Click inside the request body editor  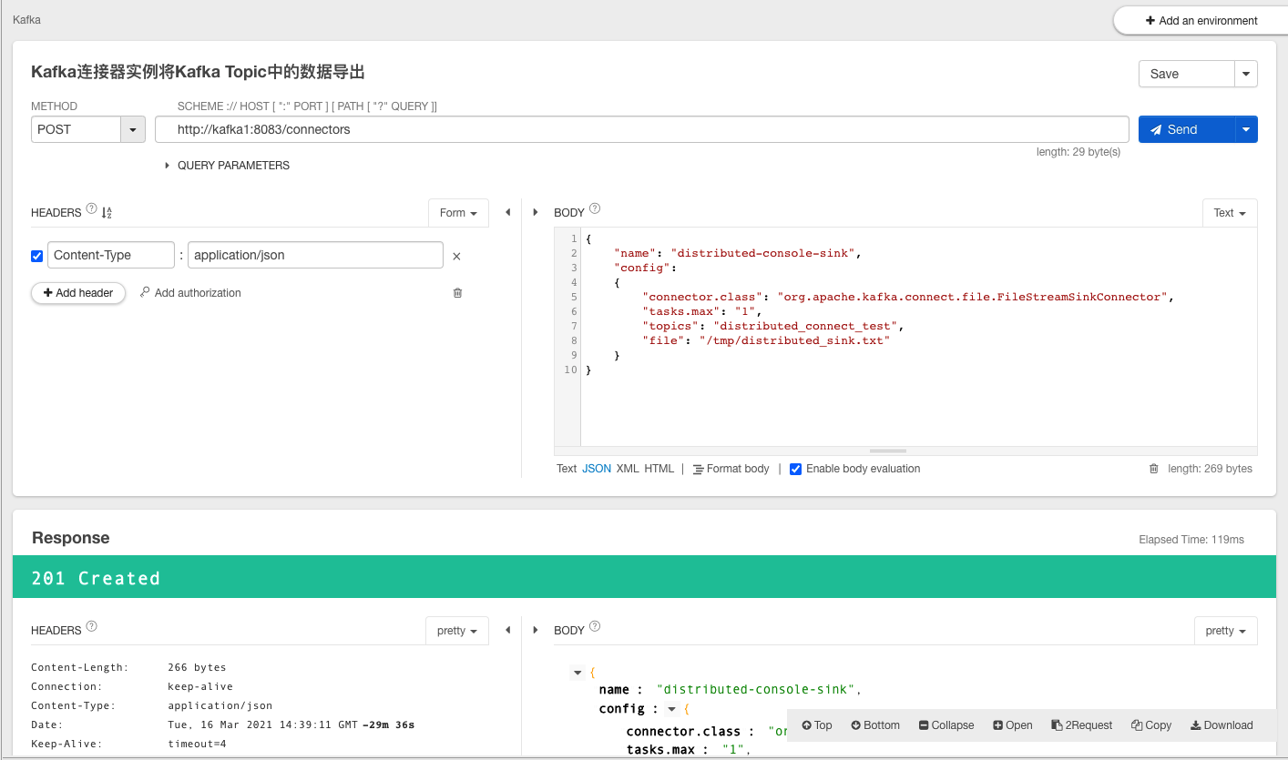pos(918,337)
